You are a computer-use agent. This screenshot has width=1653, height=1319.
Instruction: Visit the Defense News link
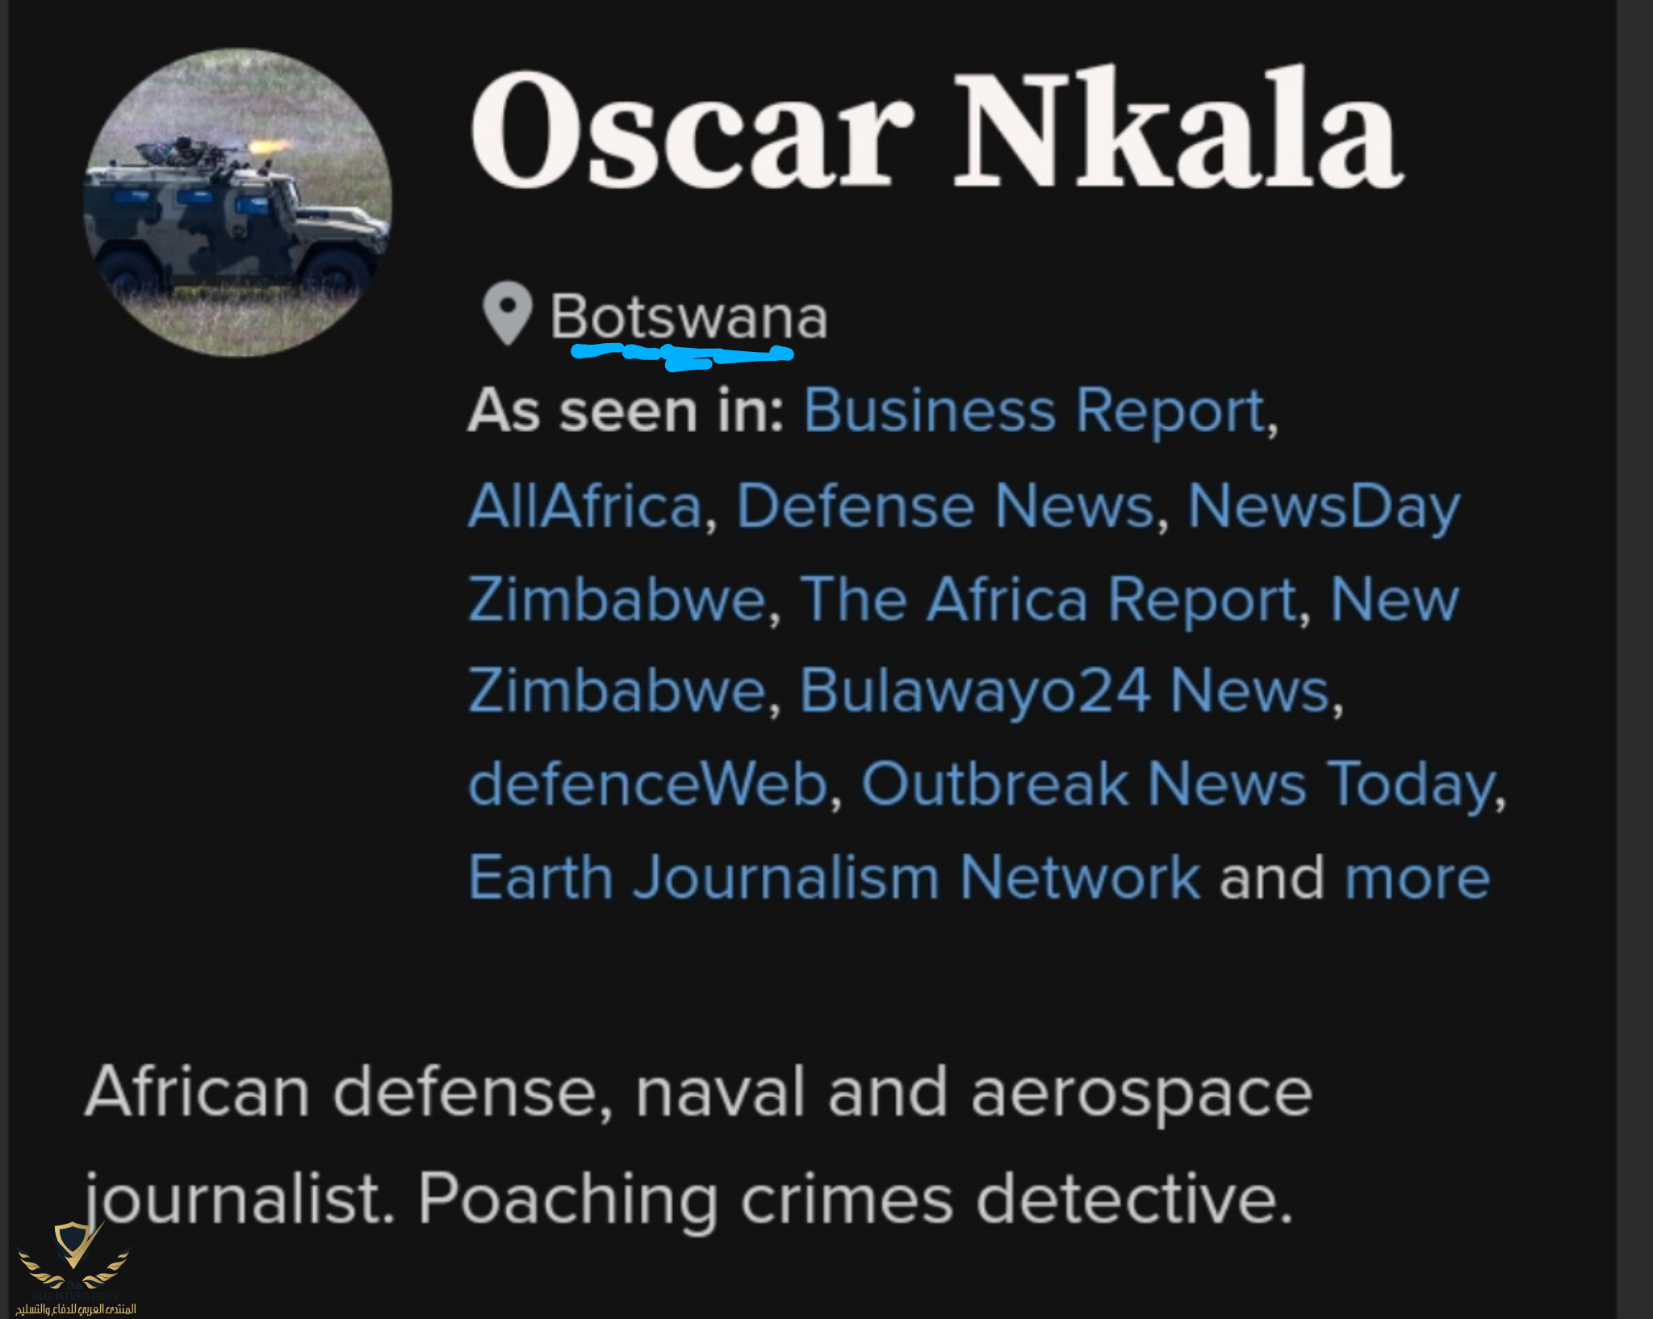pyautogui.click(x=945, y=506)
